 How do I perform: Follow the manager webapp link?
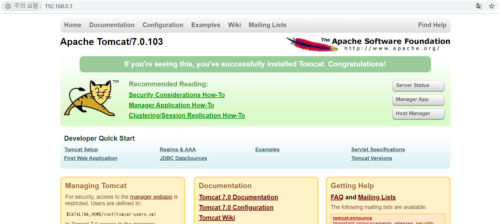coord(151,197)
